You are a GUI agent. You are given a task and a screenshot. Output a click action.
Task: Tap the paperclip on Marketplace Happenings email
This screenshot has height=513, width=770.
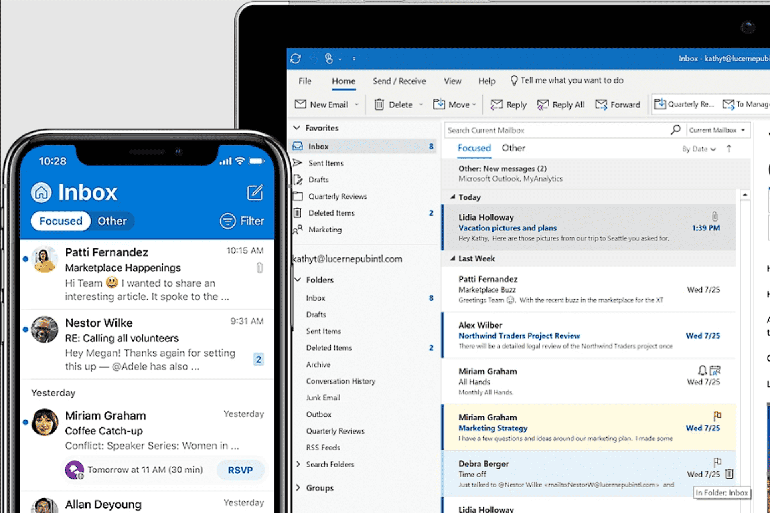click(x=260, y=268)
